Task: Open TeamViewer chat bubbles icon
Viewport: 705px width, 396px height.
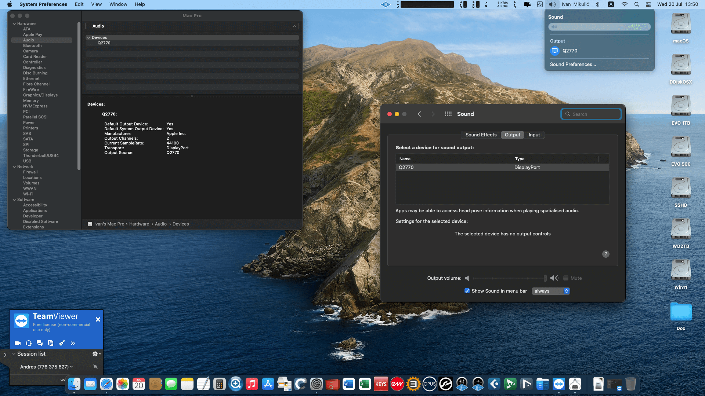Action: click(x=40, y=343)
